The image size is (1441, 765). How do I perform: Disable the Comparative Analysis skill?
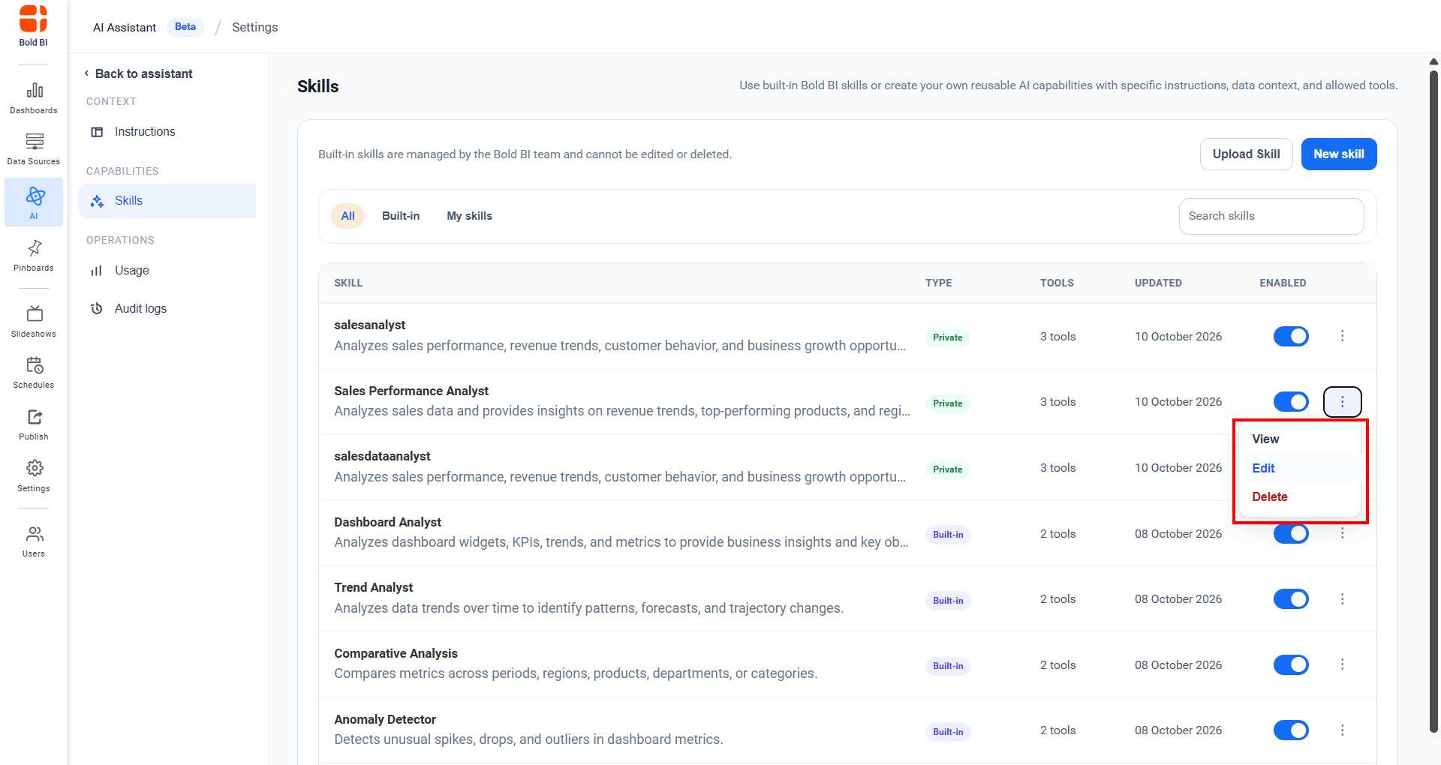tap(1291, 664)
